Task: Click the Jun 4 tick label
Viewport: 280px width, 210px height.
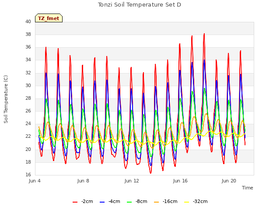Action: pos(35,181)
